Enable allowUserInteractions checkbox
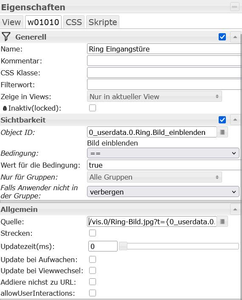 point(93,293)
